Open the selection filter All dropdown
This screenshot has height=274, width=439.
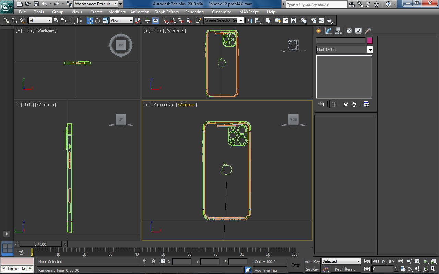40,21
